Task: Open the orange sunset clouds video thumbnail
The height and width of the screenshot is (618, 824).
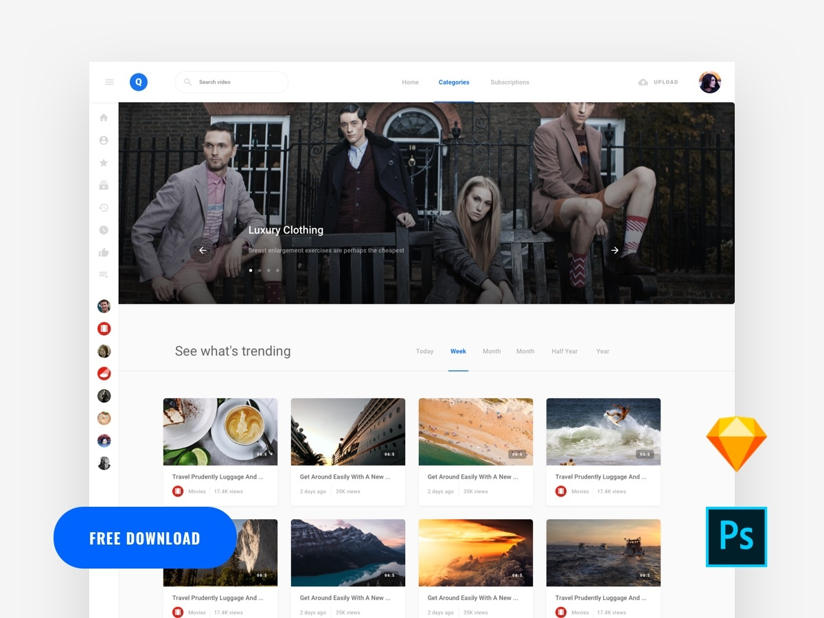Action: 476,553
